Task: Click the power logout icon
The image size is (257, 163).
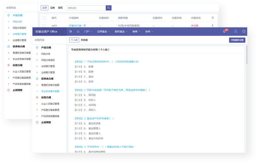Action: coord(244,31)
